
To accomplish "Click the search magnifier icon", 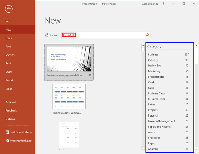I will (x=147, y=35).
